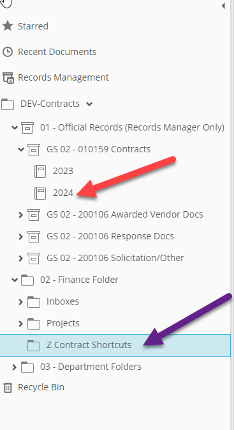Image resolution: width=234 pixels, height=430 pixels.
Task: Click the Records Management icon
Action: click(x=8, y=77)
